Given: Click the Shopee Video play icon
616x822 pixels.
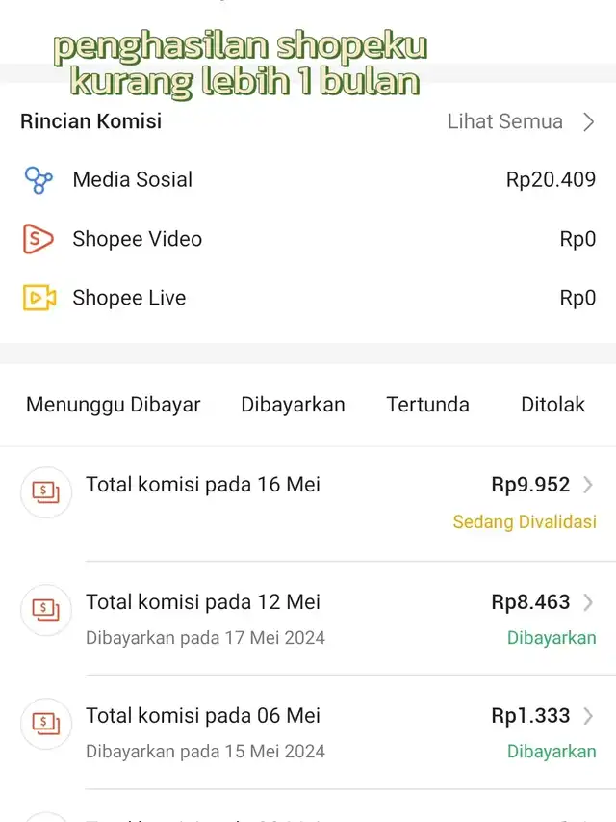Looking at the screenshot, I should 38,239.
